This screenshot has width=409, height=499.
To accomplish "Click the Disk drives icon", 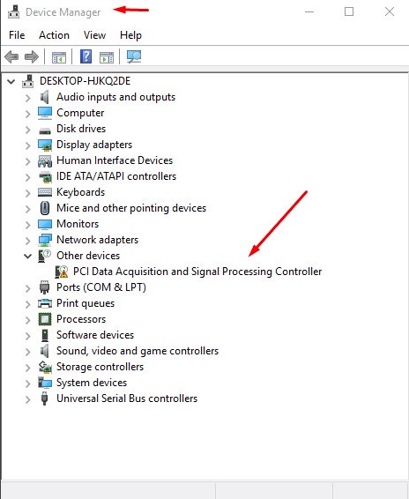I will 45,130.
